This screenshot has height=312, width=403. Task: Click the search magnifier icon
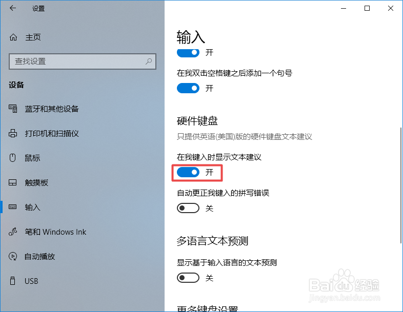149,61
